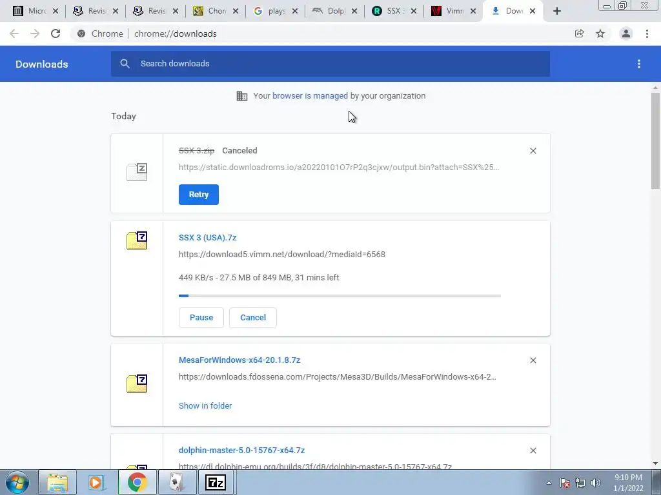Image resolution: width=661 pixels, height=495 pixels.
Task: Click the browser back arrow
Action: pos(14,34)
